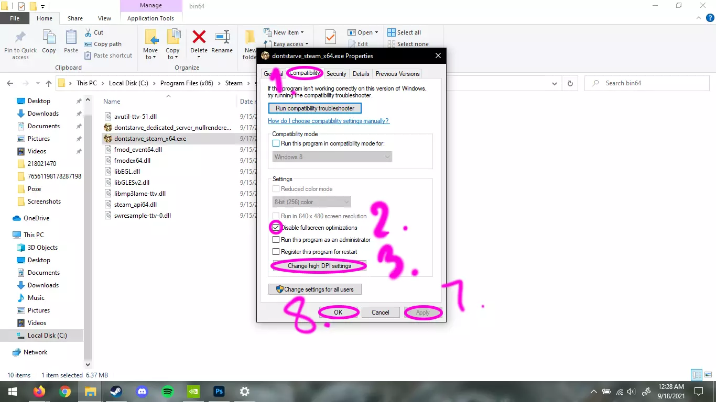
Task: Open the File tab in Explorer
Action: 15,18
